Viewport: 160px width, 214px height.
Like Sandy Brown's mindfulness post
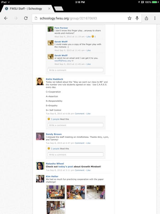[x=88, y=143]
